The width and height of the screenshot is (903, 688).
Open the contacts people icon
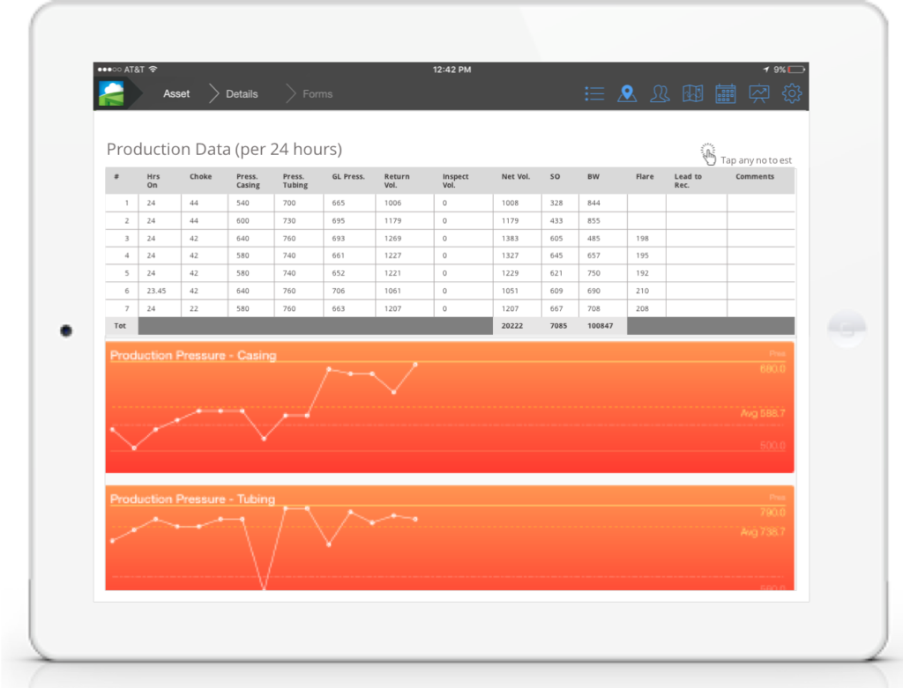pyautogui.click(x=660, y=93)
